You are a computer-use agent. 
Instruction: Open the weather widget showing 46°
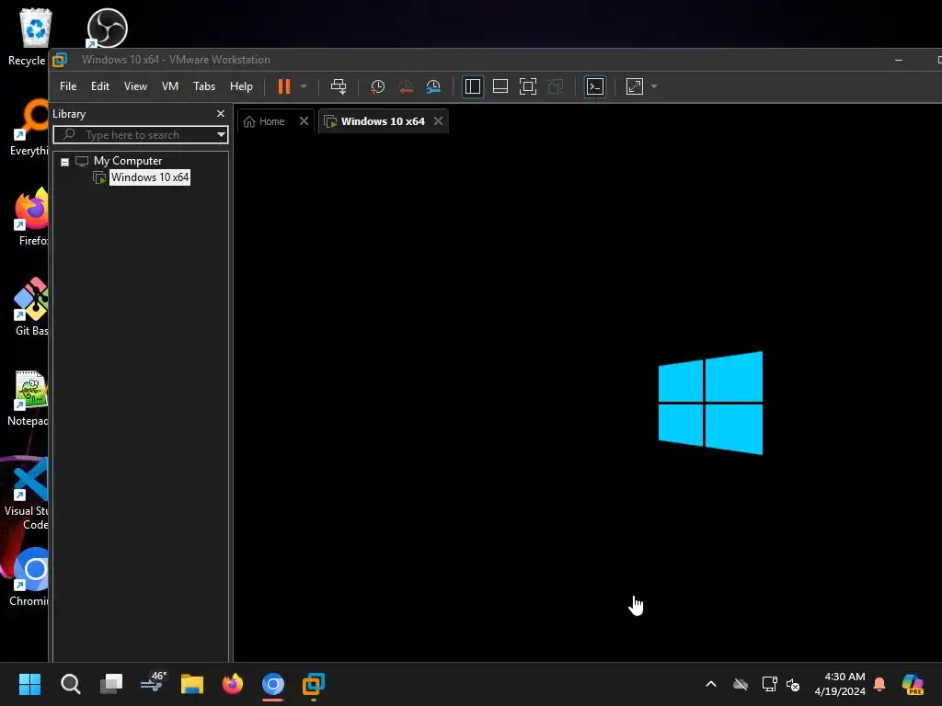pyautogui.click(x=152, y=683)
